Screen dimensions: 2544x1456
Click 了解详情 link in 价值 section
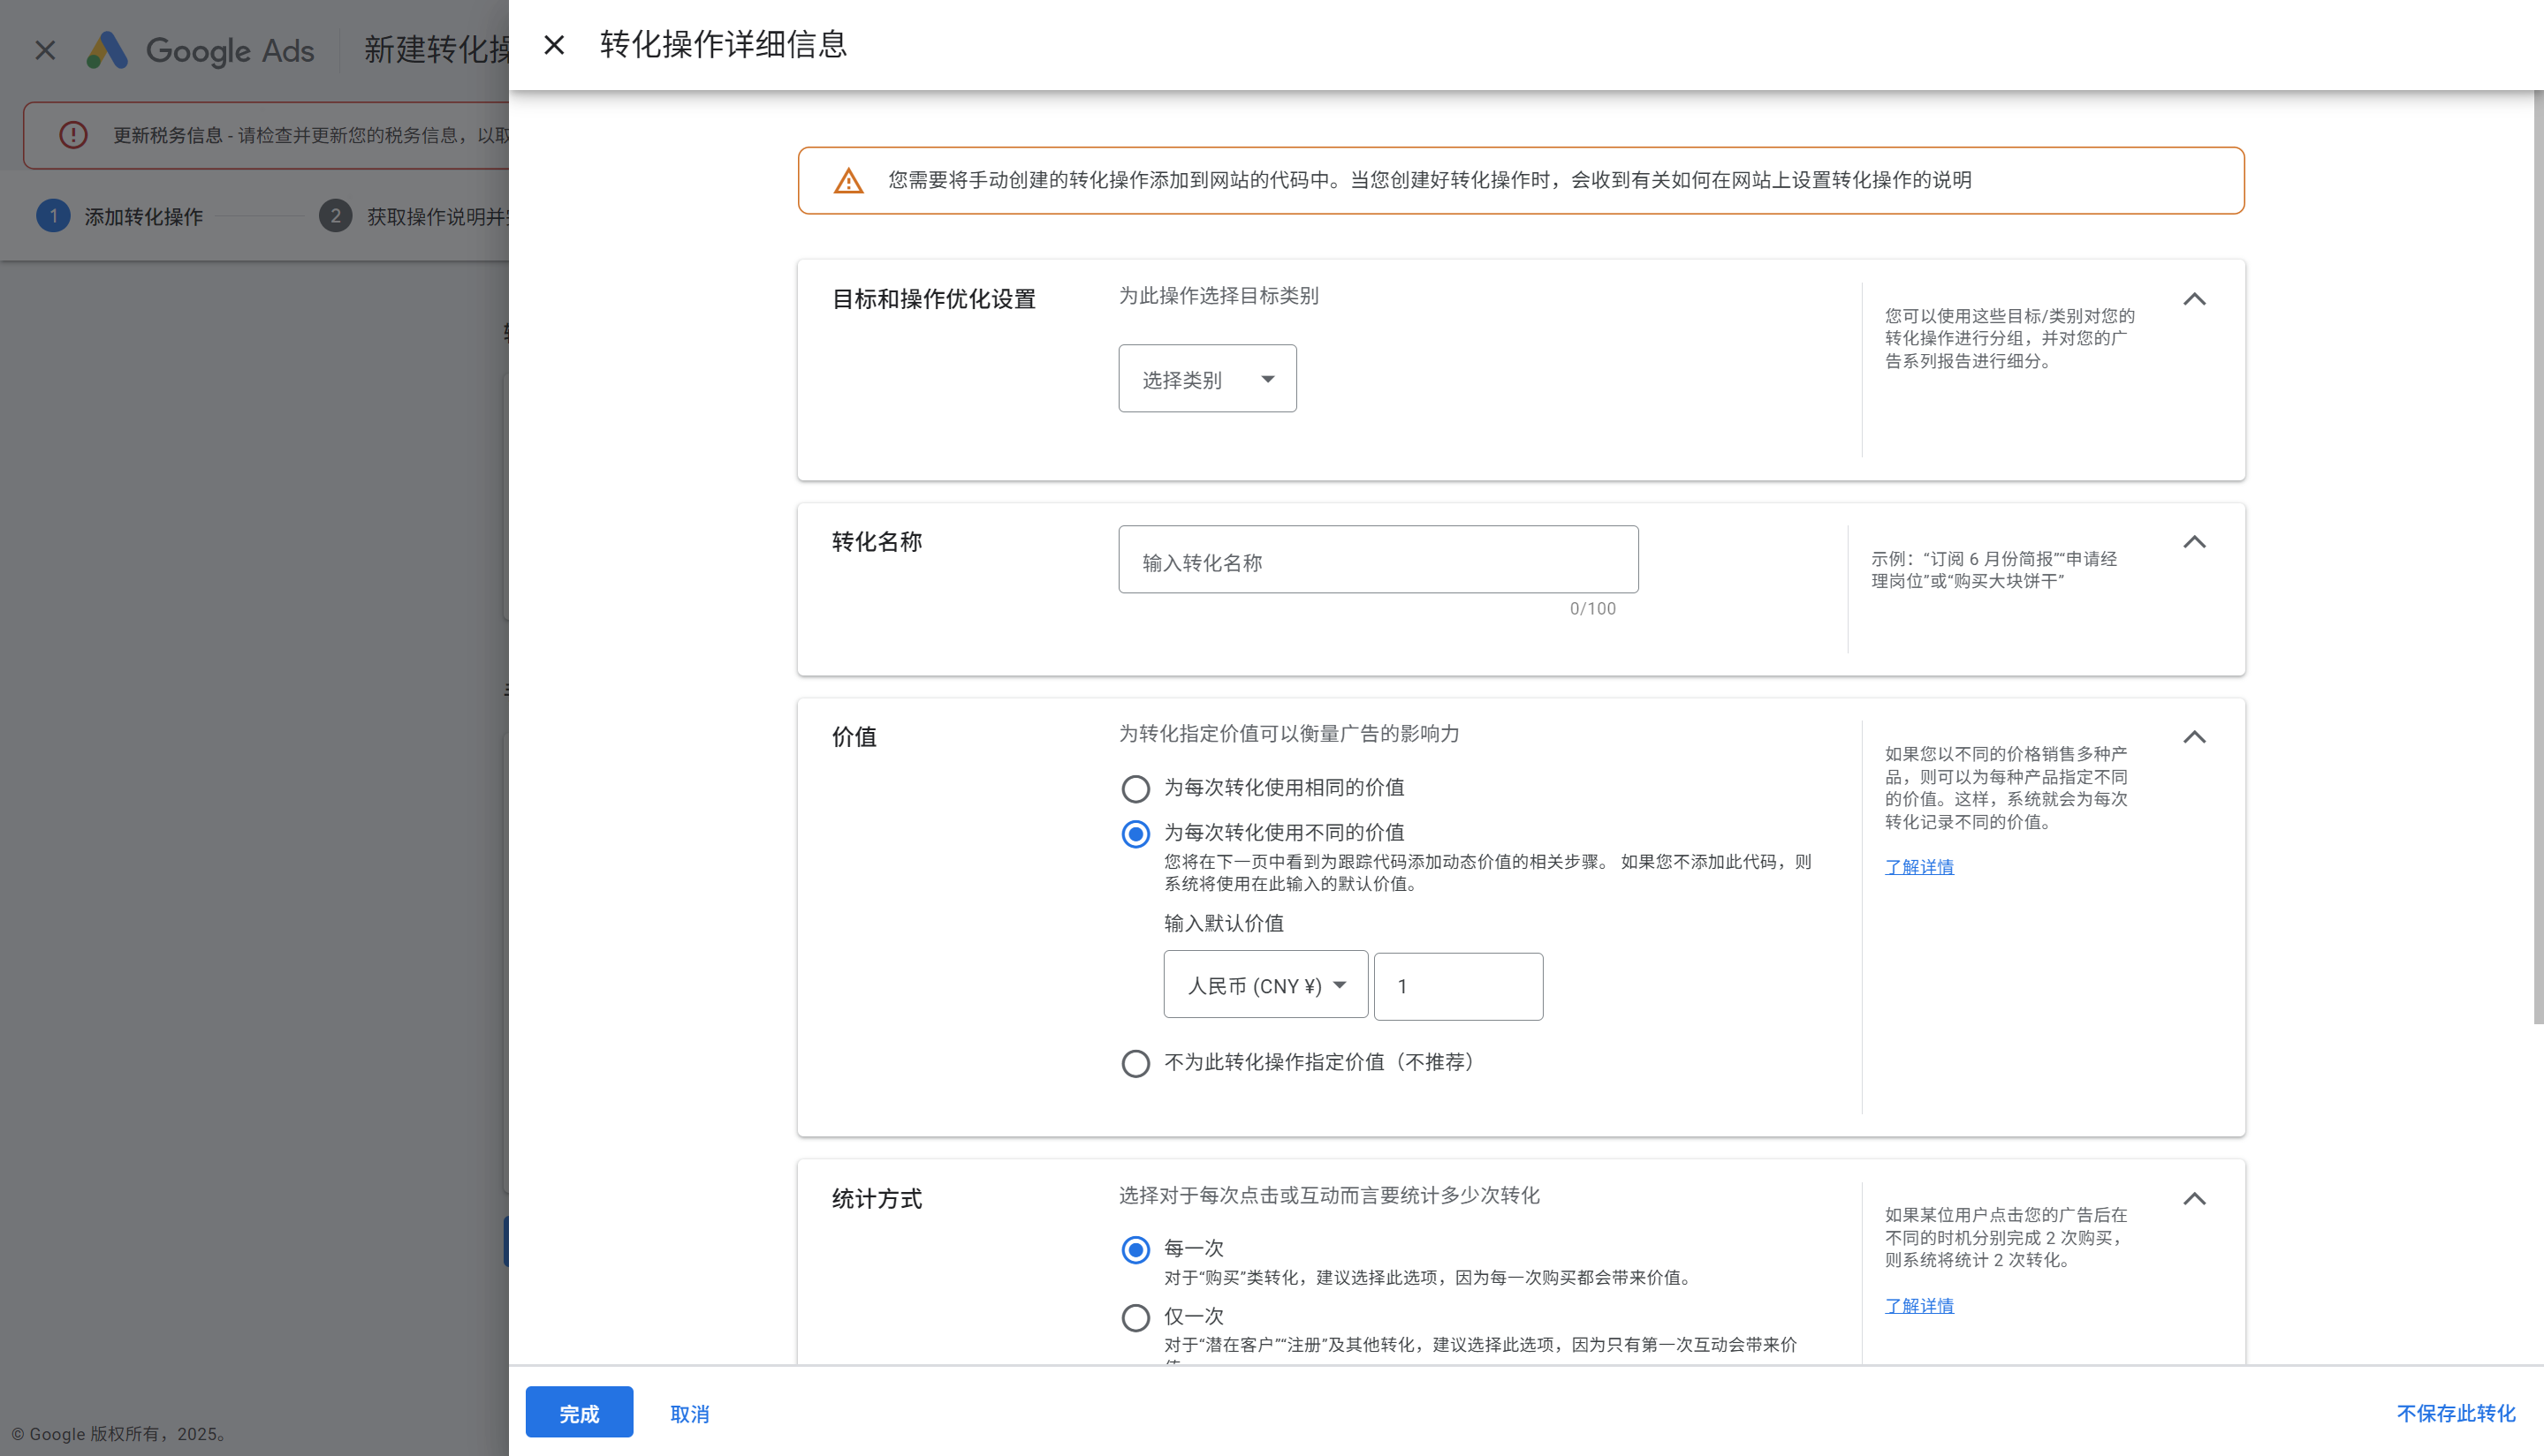click(1918, 867)
